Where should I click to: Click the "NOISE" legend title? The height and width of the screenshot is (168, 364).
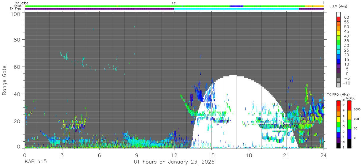point(351,98)
